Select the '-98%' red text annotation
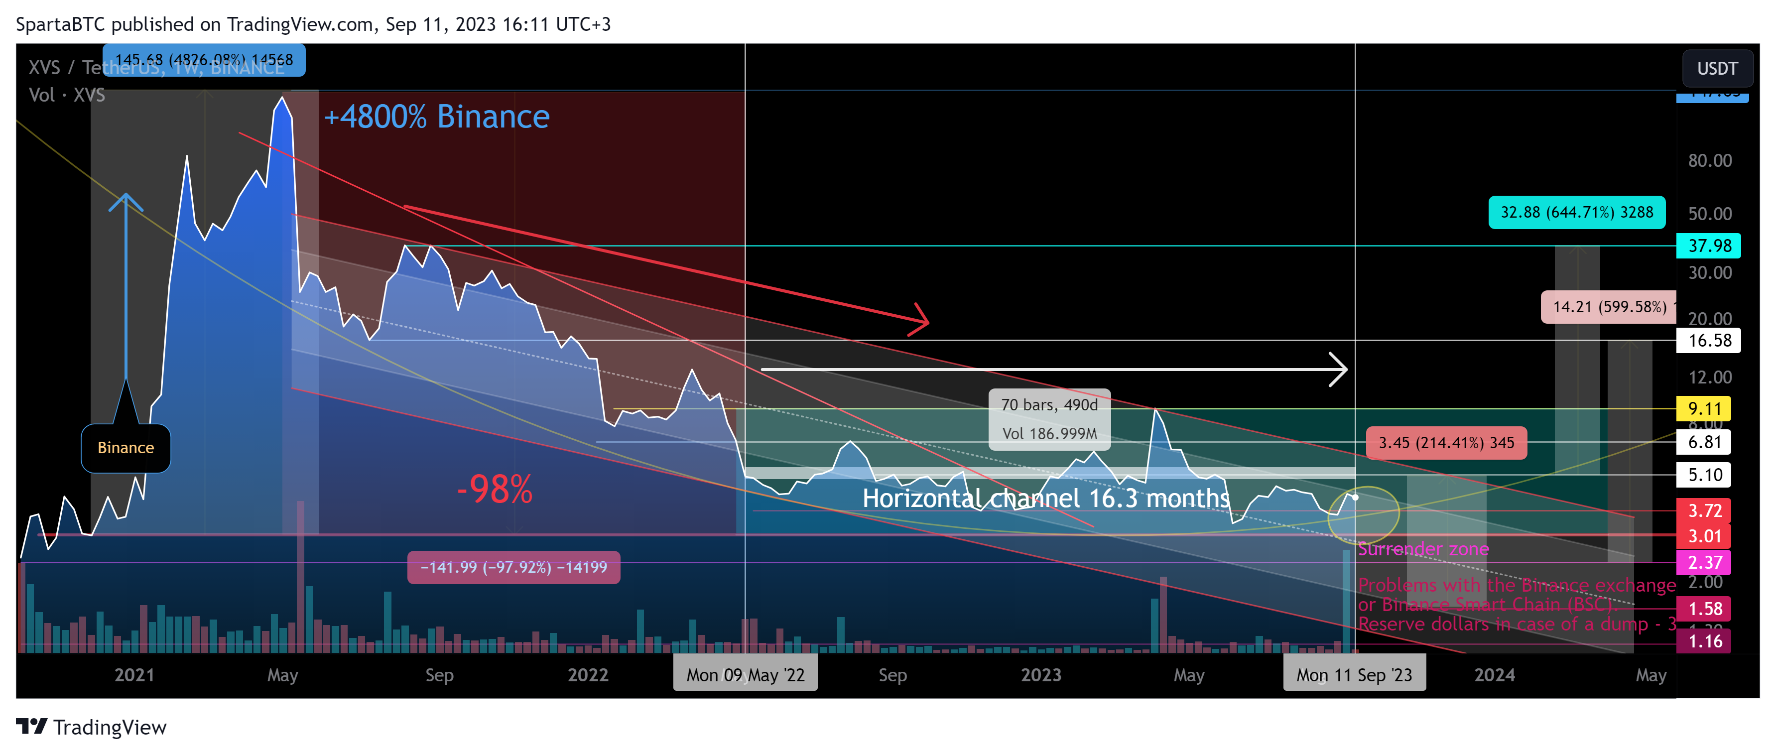Image resolution: width=1776 pixels, height=755 pixels. 495,489
